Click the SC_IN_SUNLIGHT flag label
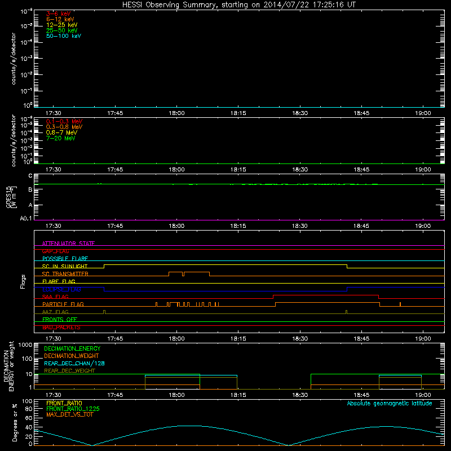The image size is (451, 451). point(65,266)
